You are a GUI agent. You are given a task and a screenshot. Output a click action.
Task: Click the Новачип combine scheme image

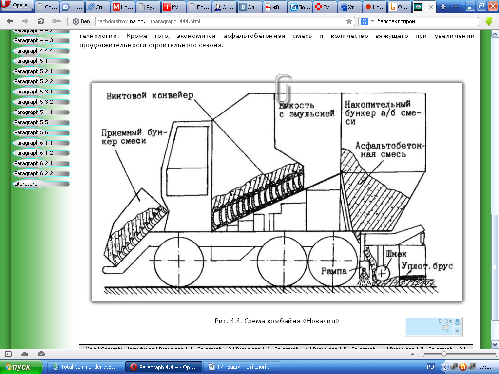coord(277,192)
